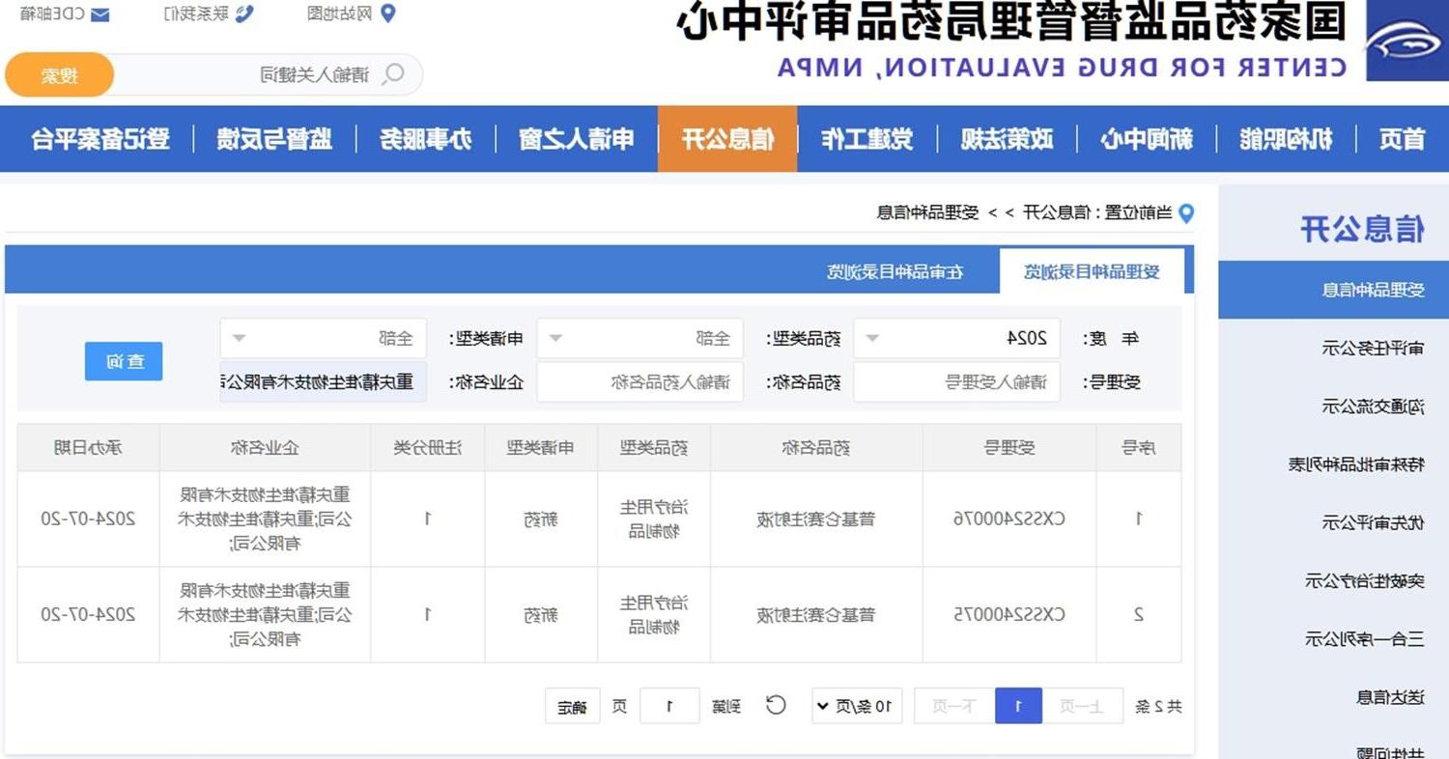The width and height of the screenshot is (1449, 759).
Task: Select the highlighted 信息公开 nav item
Action: (727, 139)
